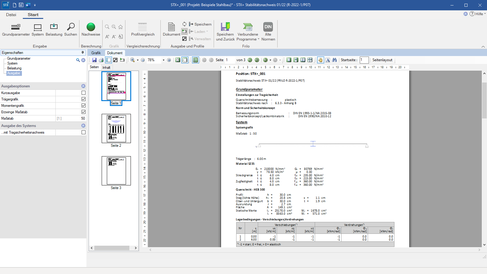This screenshot has height=274, width=487.
Task: Open find with binoculars icon
Action: coord(335,60)
